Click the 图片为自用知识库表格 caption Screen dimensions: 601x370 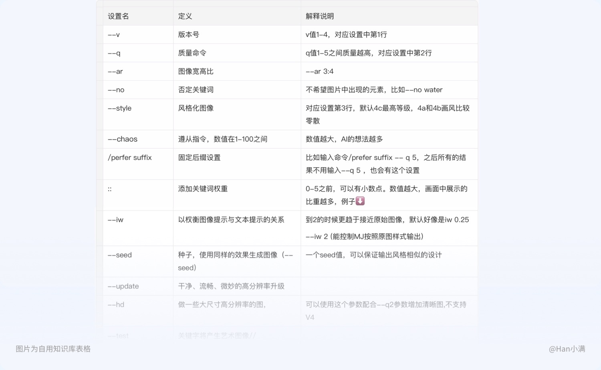(x=53, y=349)
